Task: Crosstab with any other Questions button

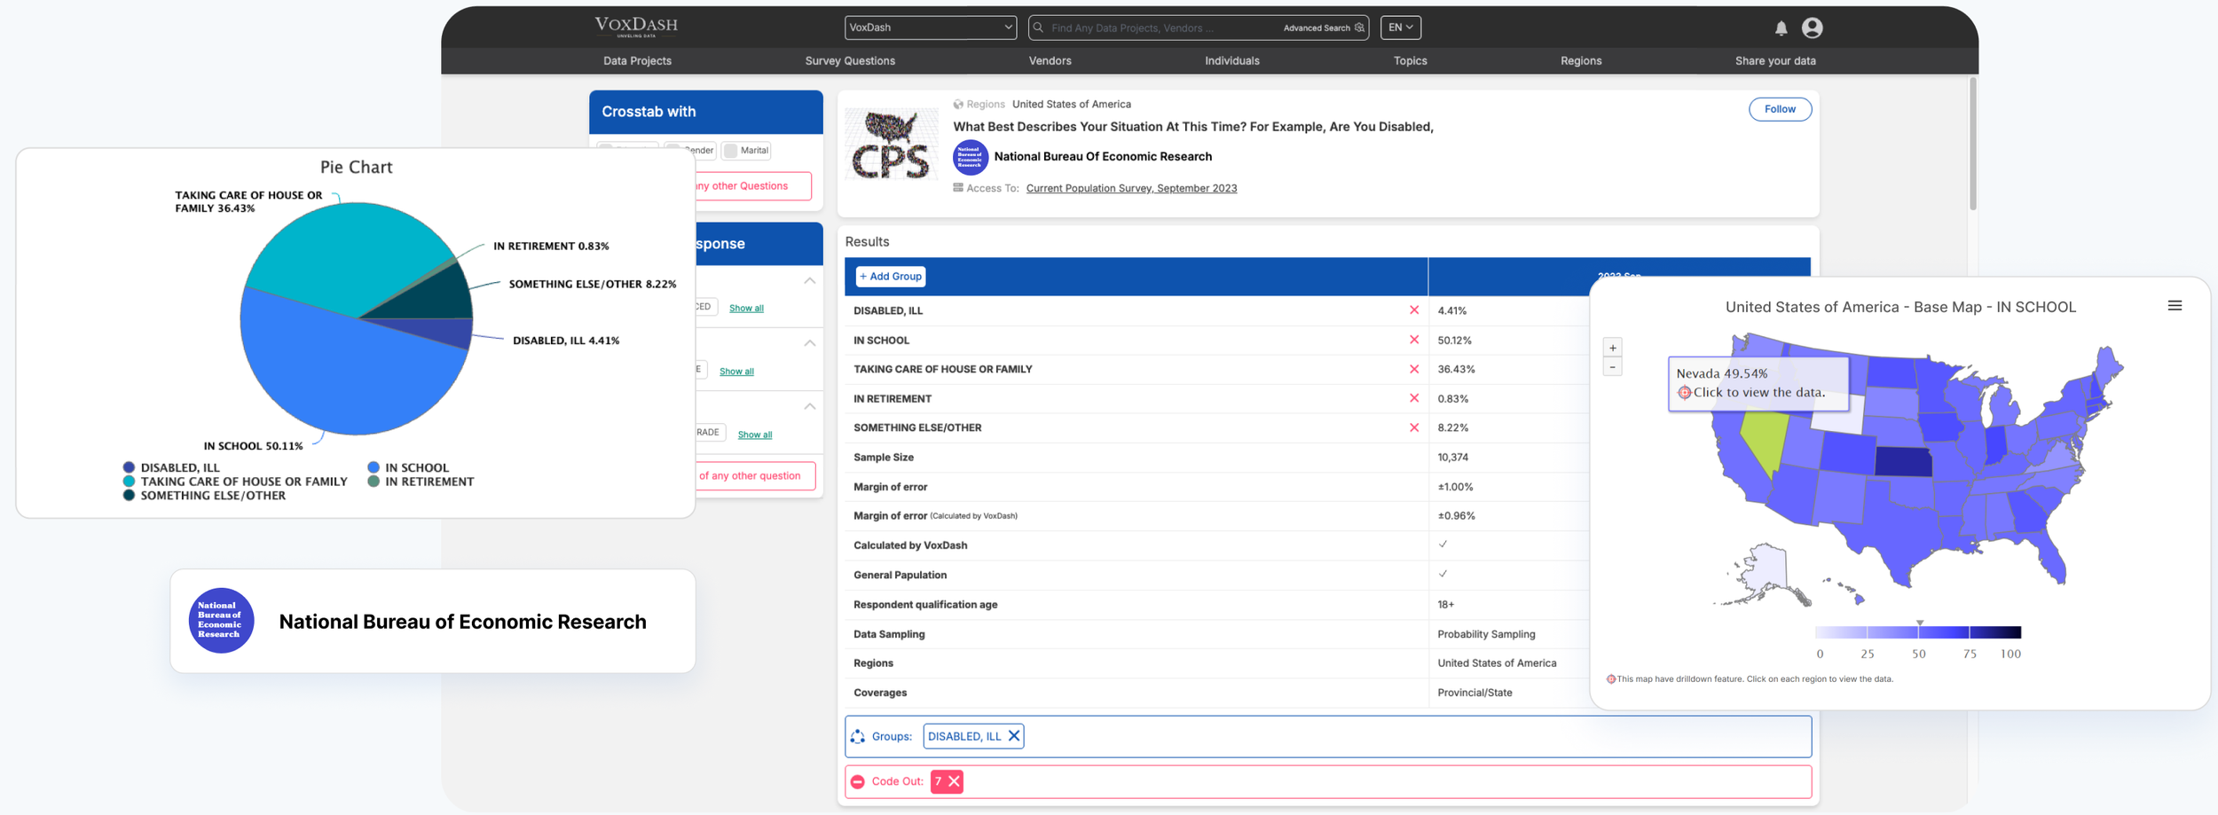Action: point(752,186)
